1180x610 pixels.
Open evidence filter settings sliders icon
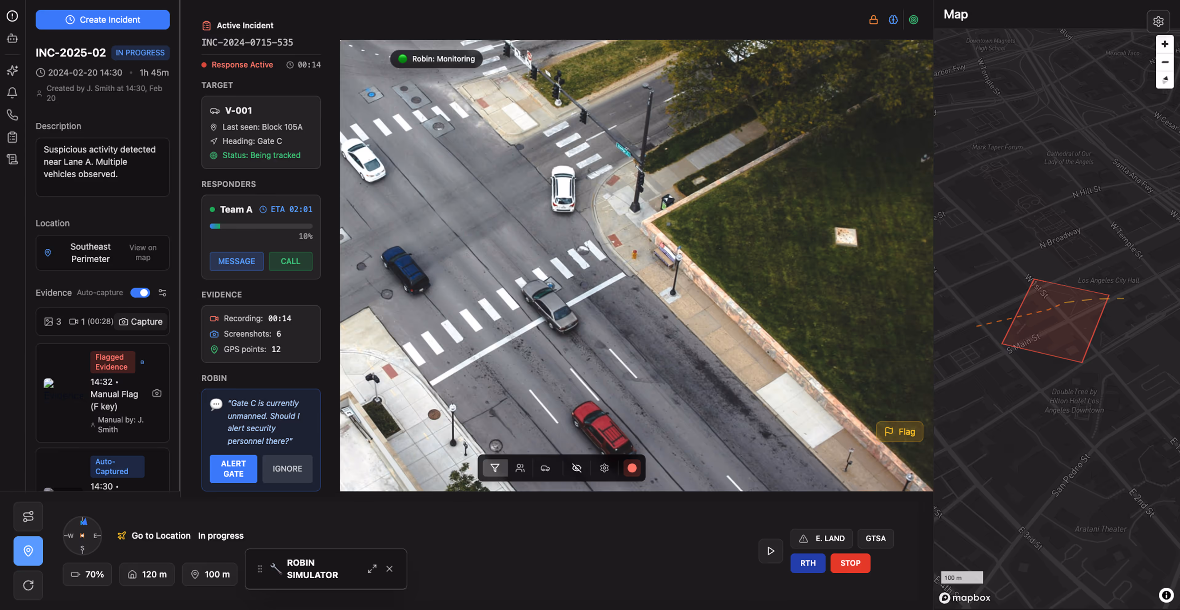click(162, 293)
